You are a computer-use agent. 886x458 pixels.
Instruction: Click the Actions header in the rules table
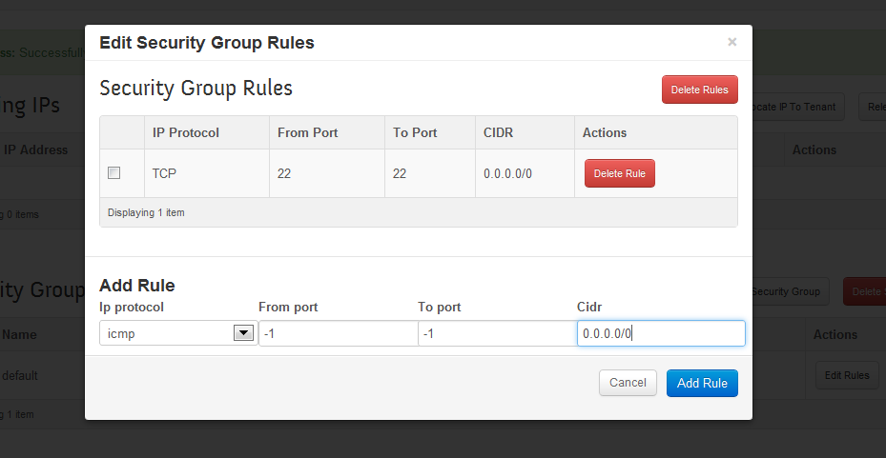605,132
